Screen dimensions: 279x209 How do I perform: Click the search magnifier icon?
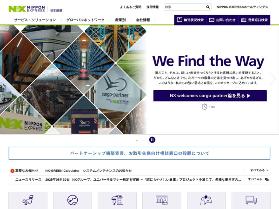pyautogui.click(x=208, y=7)
